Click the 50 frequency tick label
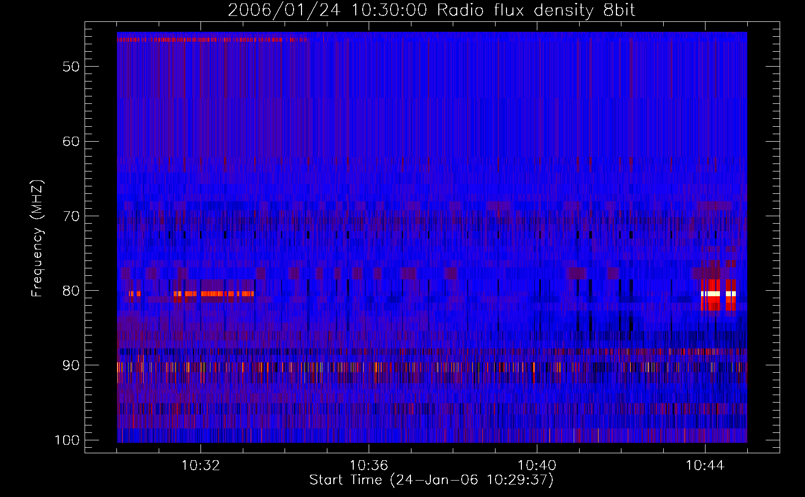Viewport: 805px width, 497px height. click(71, 67)
